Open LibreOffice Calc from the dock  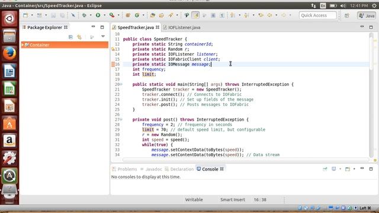pos(9,88)
